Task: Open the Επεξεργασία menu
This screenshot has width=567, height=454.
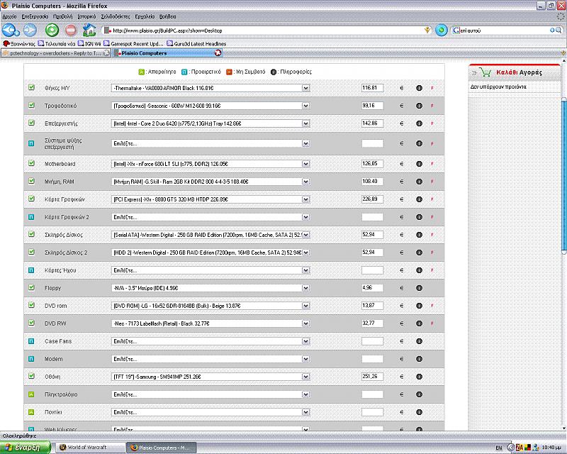Action: coord(35,16)
